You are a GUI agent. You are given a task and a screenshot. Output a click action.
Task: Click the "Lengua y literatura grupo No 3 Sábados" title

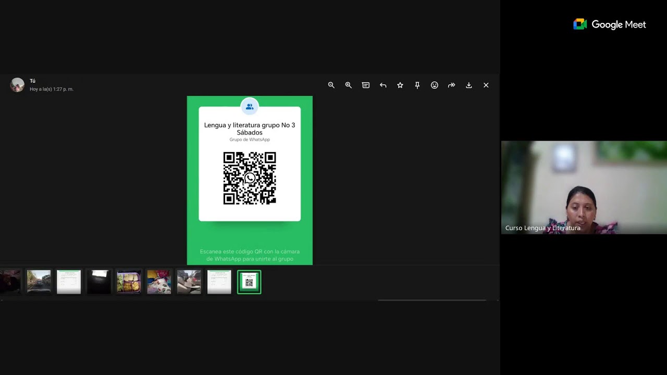[250, 129]
